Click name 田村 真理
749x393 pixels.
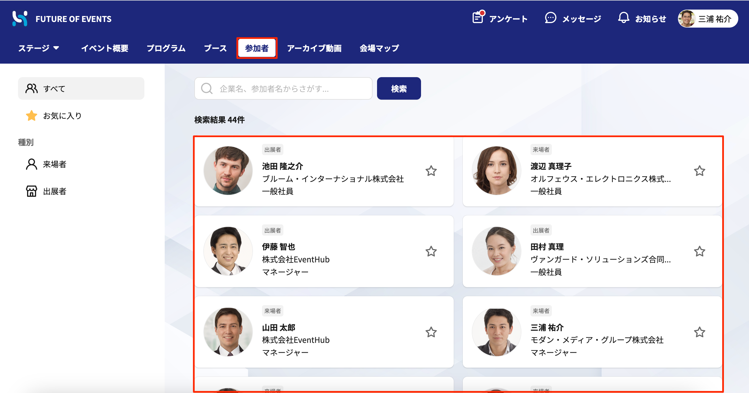click(547, 247)
